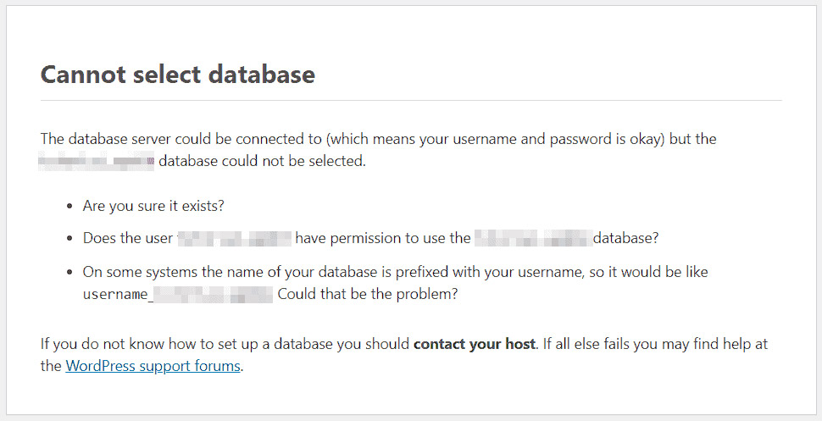Click the blurred username after 'Does the user'

(234, 239)
